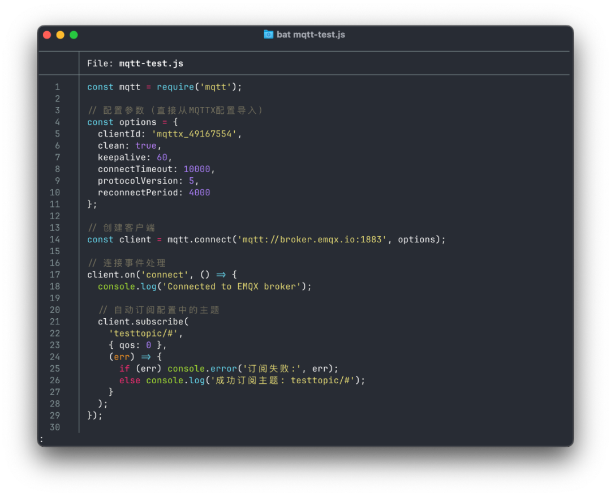Viewport: 611px width, 496px height.
Task: Click the green maximize window button
Action: (x=74, y=35)
